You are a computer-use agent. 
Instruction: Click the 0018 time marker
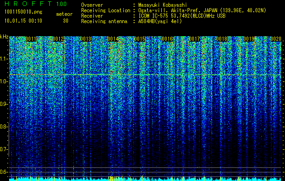pos(222,39)
